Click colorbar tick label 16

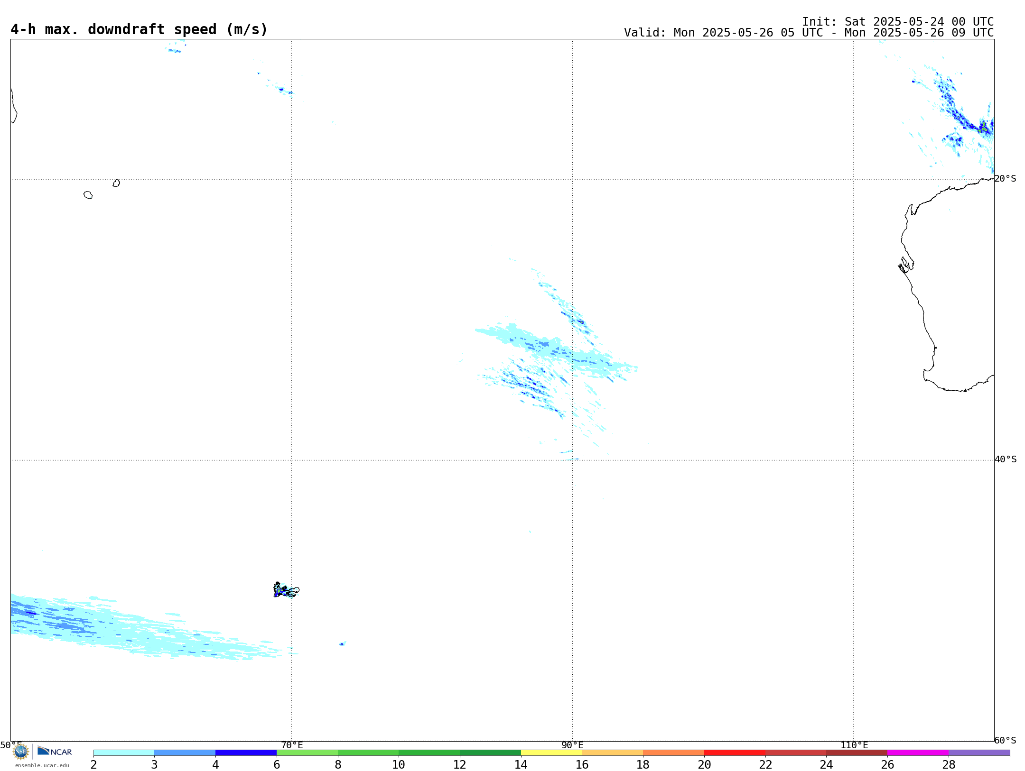582,764
